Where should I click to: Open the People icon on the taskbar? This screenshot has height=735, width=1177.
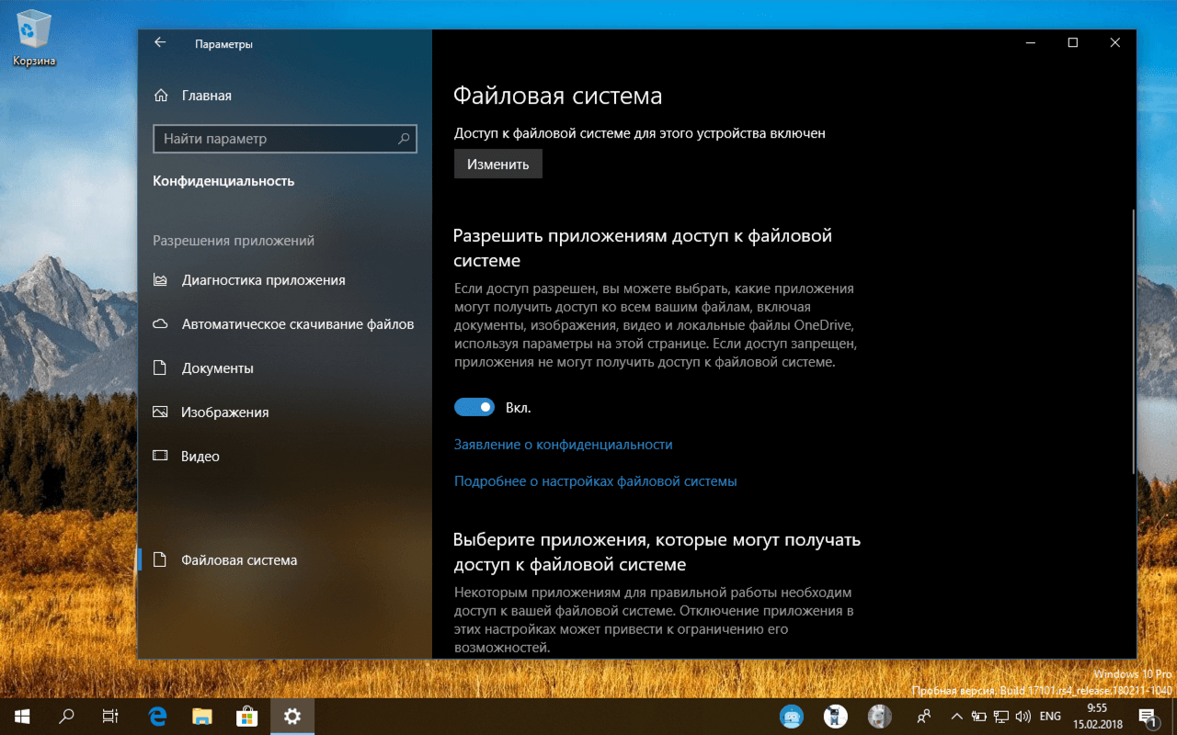[x=924, y=716]
